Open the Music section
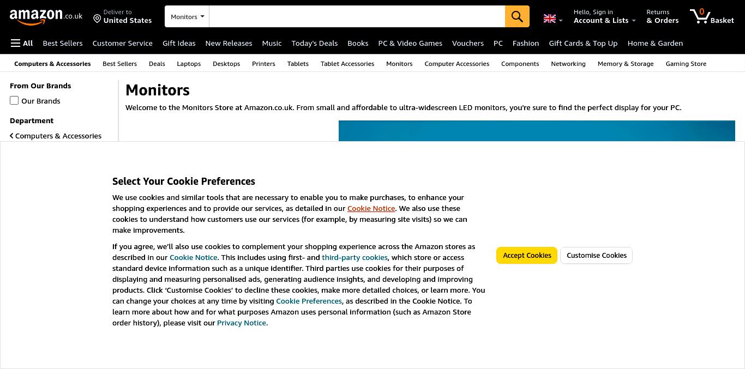Viewport: 745px width, 369px height. coord(272,43)
